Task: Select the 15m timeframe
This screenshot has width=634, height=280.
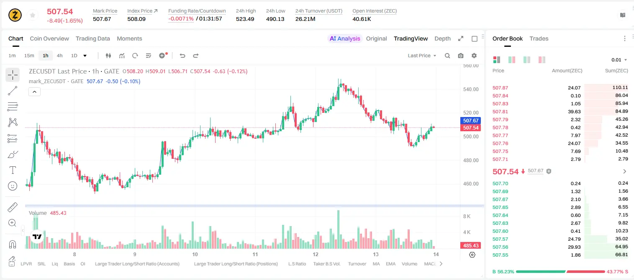Action: pyautogui.click(x=29, y=56)
